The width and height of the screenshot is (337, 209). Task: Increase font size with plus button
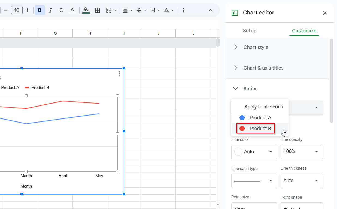27,10
